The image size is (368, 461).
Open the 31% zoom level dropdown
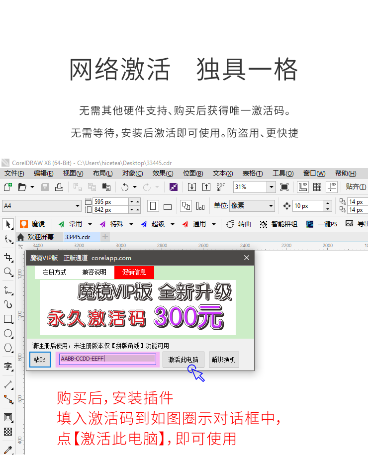coord(272,187)
